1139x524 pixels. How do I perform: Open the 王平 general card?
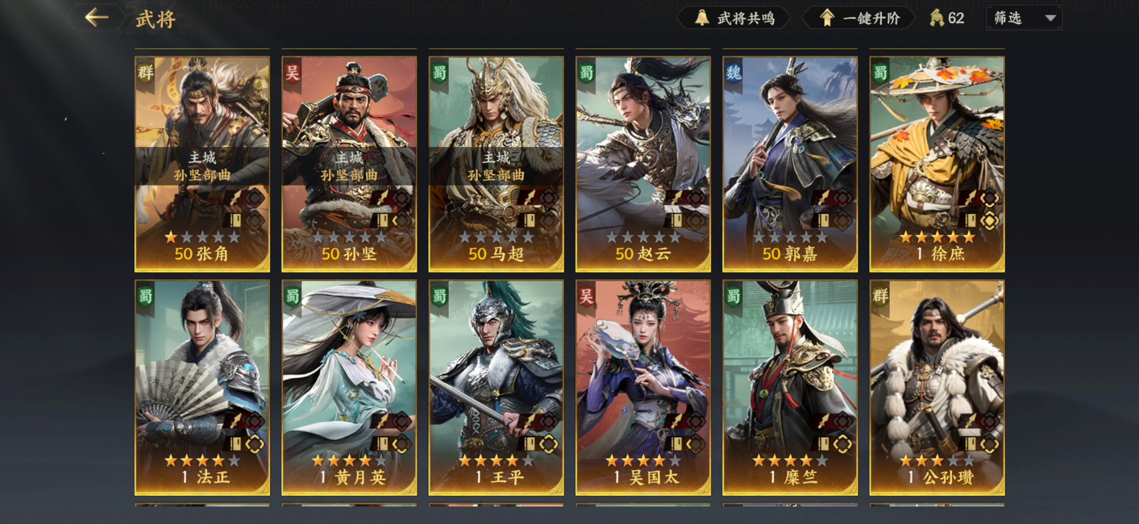[x=496, y=388]
